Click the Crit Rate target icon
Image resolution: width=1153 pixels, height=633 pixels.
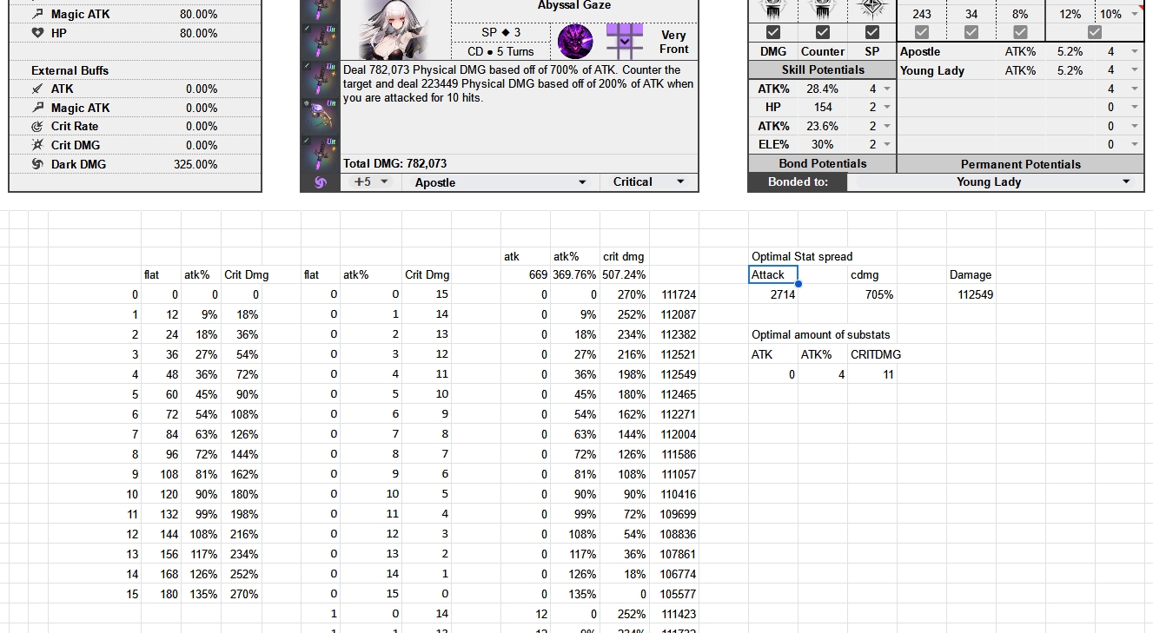37,126
